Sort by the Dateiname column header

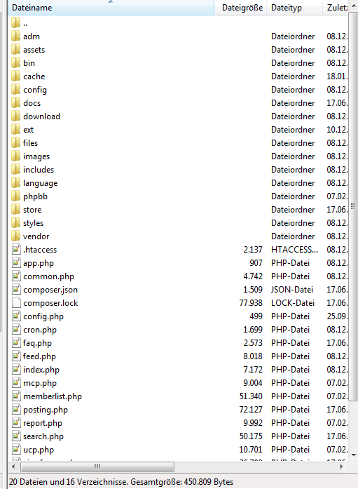point(111,8)
